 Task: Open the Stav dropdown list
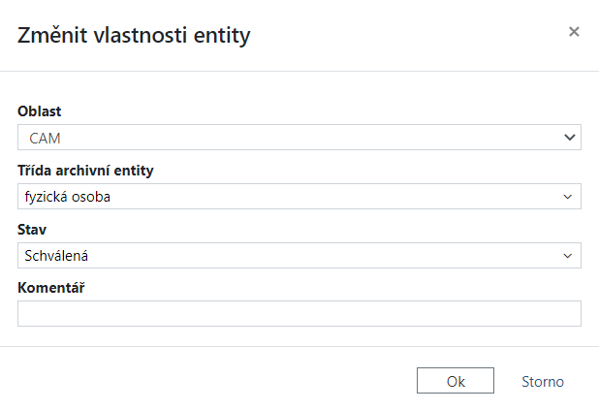[299, 256]
